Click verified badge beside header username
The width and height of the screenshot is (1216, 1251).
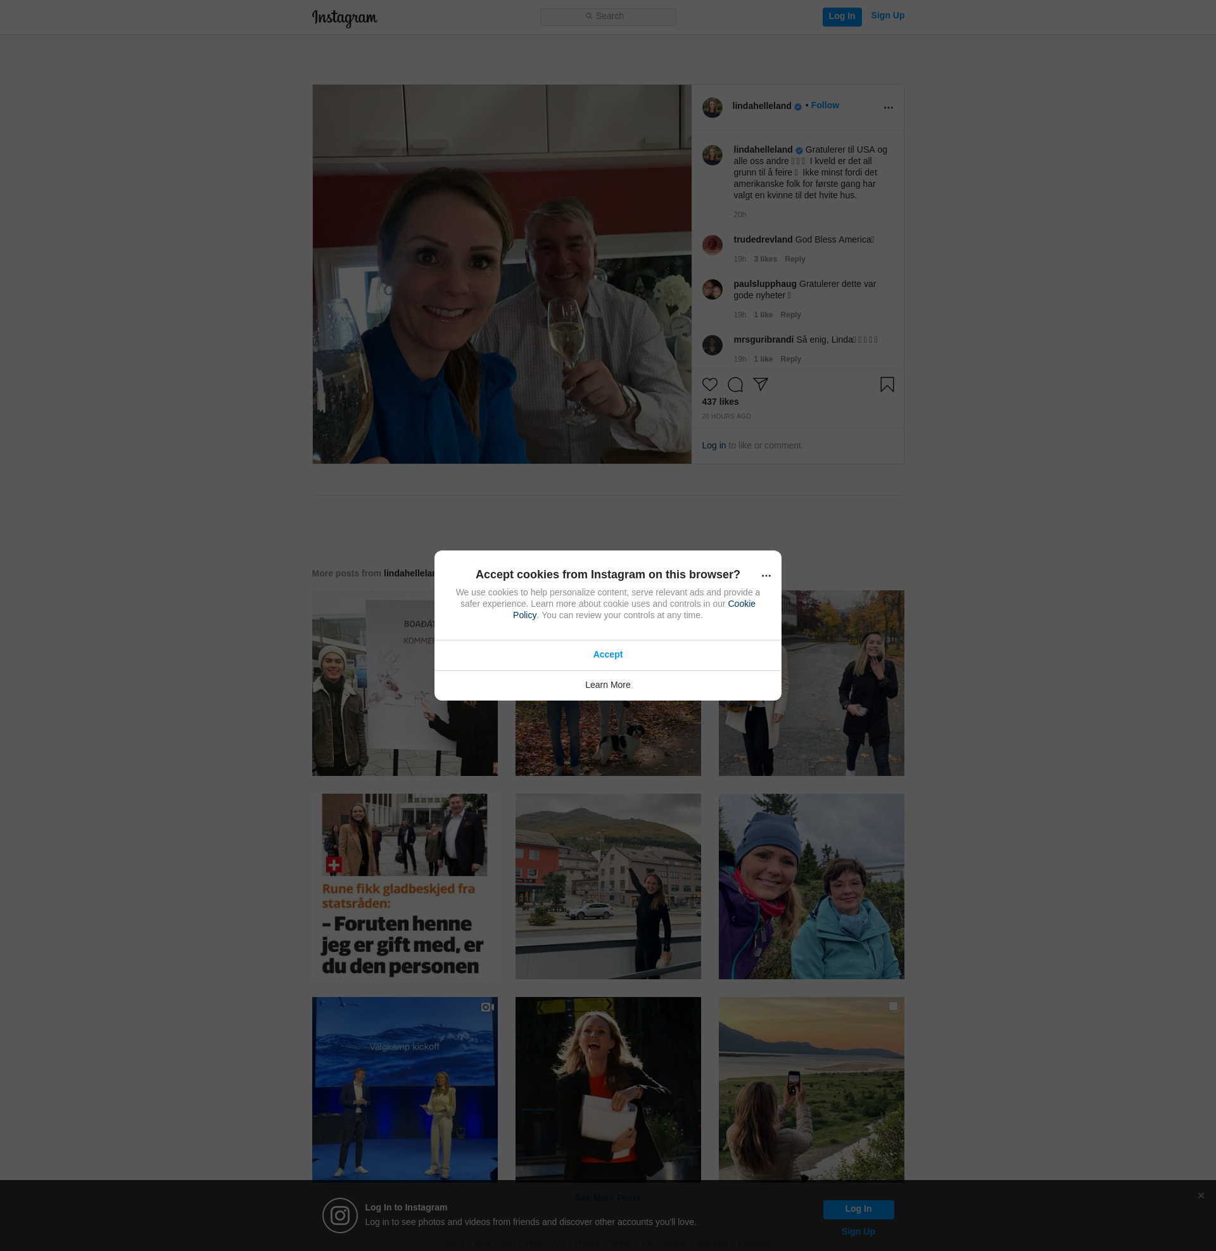click(x=797, y=107)
